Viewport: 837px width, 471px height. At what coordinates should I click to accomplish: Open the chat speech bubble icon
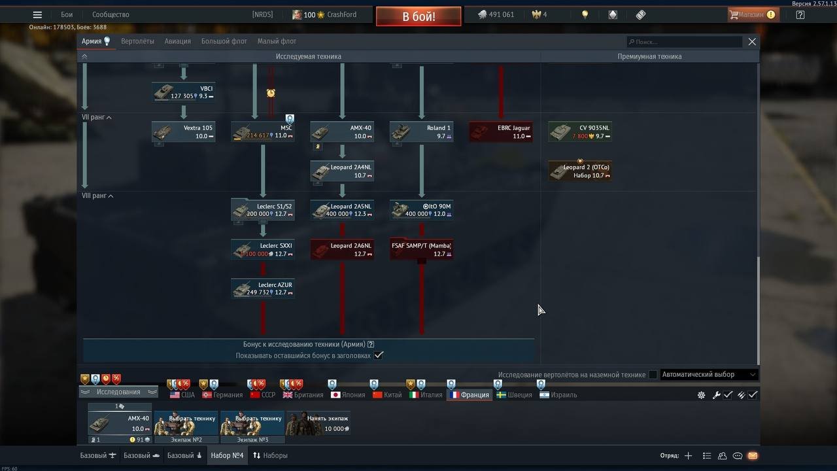tap(738, 456)
